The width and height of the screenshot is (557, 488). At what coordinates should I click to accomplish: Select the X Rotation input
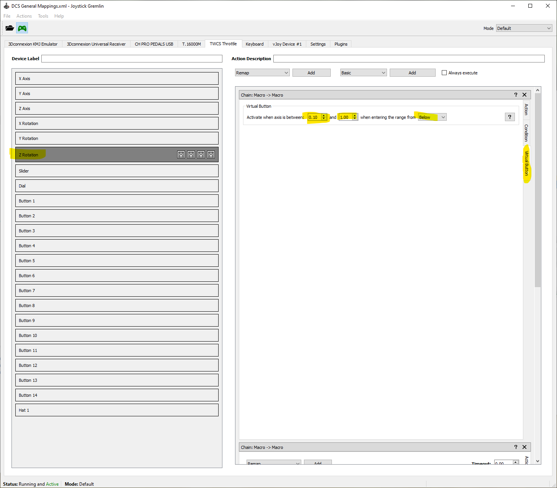pyautogui.click(x=117, y=123)
